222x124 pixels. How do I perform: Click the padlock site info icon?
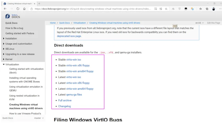(31, 9)
